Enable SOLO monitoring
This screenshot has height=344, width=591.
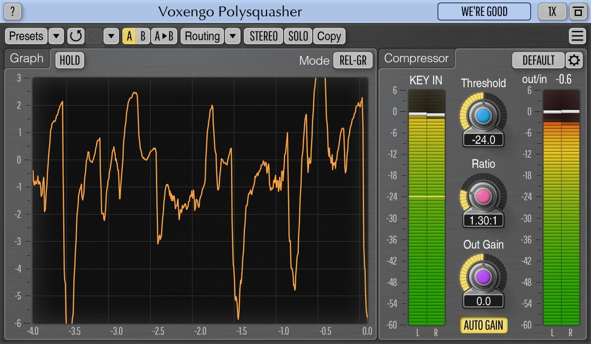point(298,36)
